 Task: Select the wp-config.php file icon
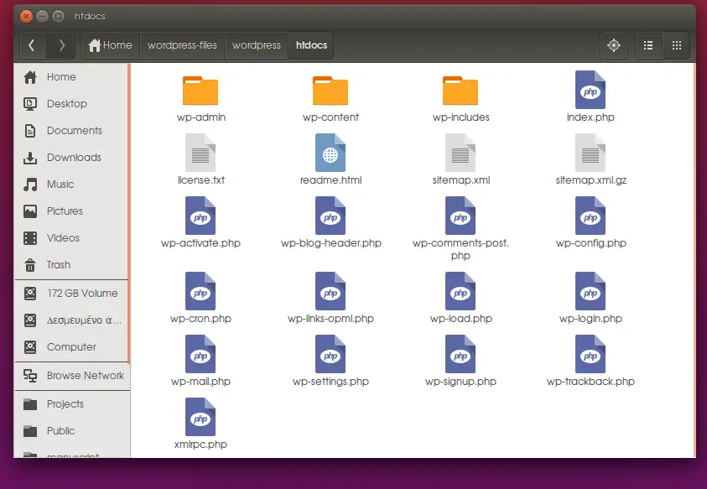[x=590, y=216]
